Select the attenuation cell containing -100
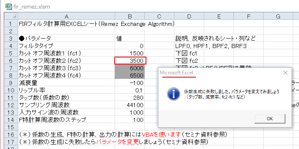 coord(129,83)
